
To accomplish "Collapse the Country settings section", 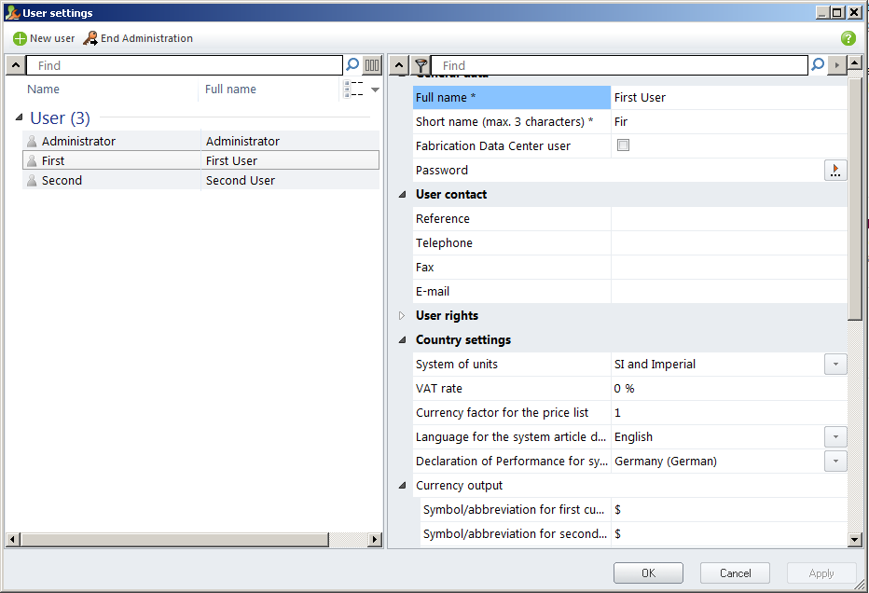I will click(x=402, y=339).
